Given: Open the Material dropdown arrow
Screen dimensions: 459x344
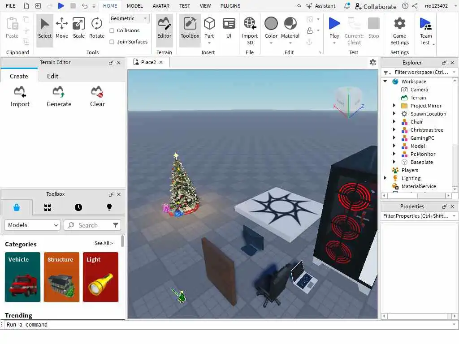Looking at the screenshot, I should (290, 43).
